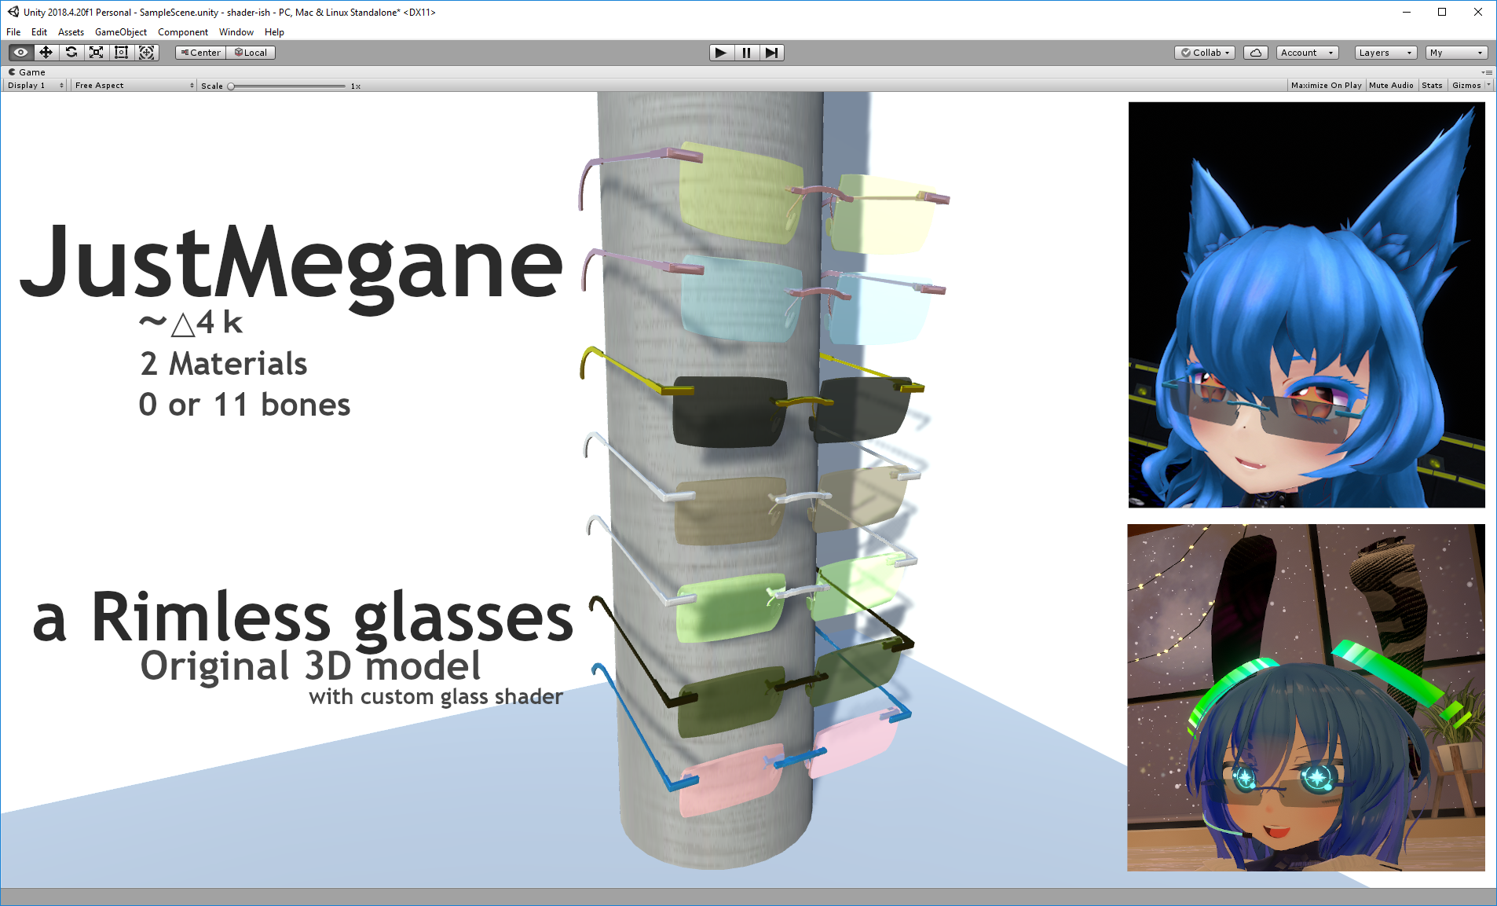Open the Account dropdown
This screenshot has height=906, width=1497.
point(1308,53)
